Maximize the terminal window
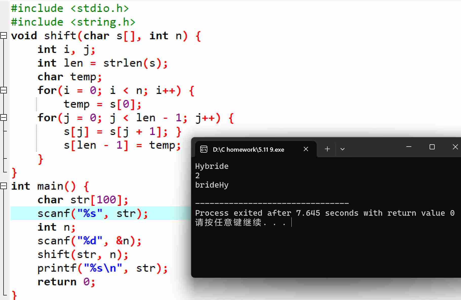Image resolution: width=461 pixels, height=300 pixels. click(432, 147)
